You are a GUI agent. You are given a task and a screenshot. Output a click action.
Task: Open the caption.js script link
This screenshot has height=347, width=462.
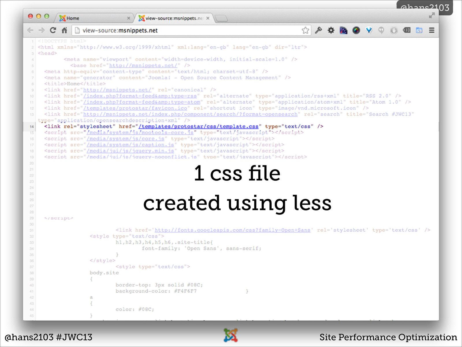(x=130, y=145)
